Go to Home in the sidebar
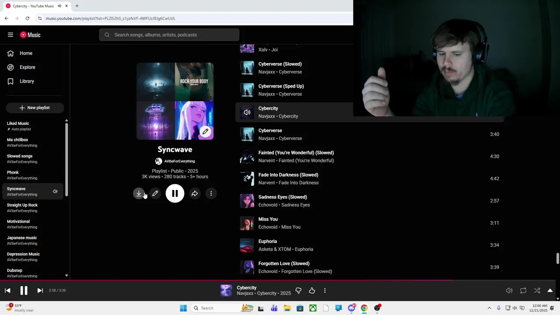The height and width of the screenshot is (315, 560). pos(35,53)
